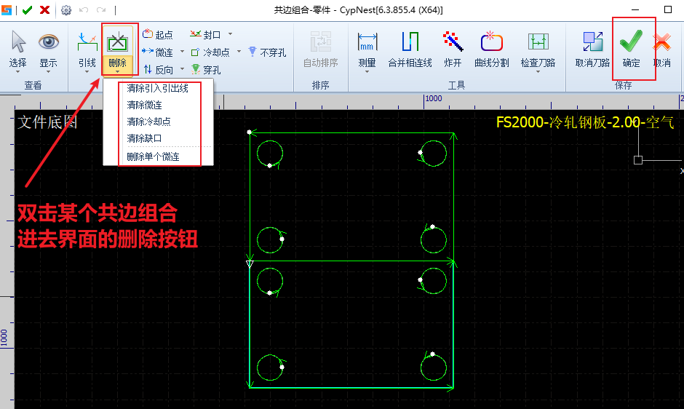Click the 封口 seal tool
The height and width of the screenshot is (409, 684).
pos(205,34)
